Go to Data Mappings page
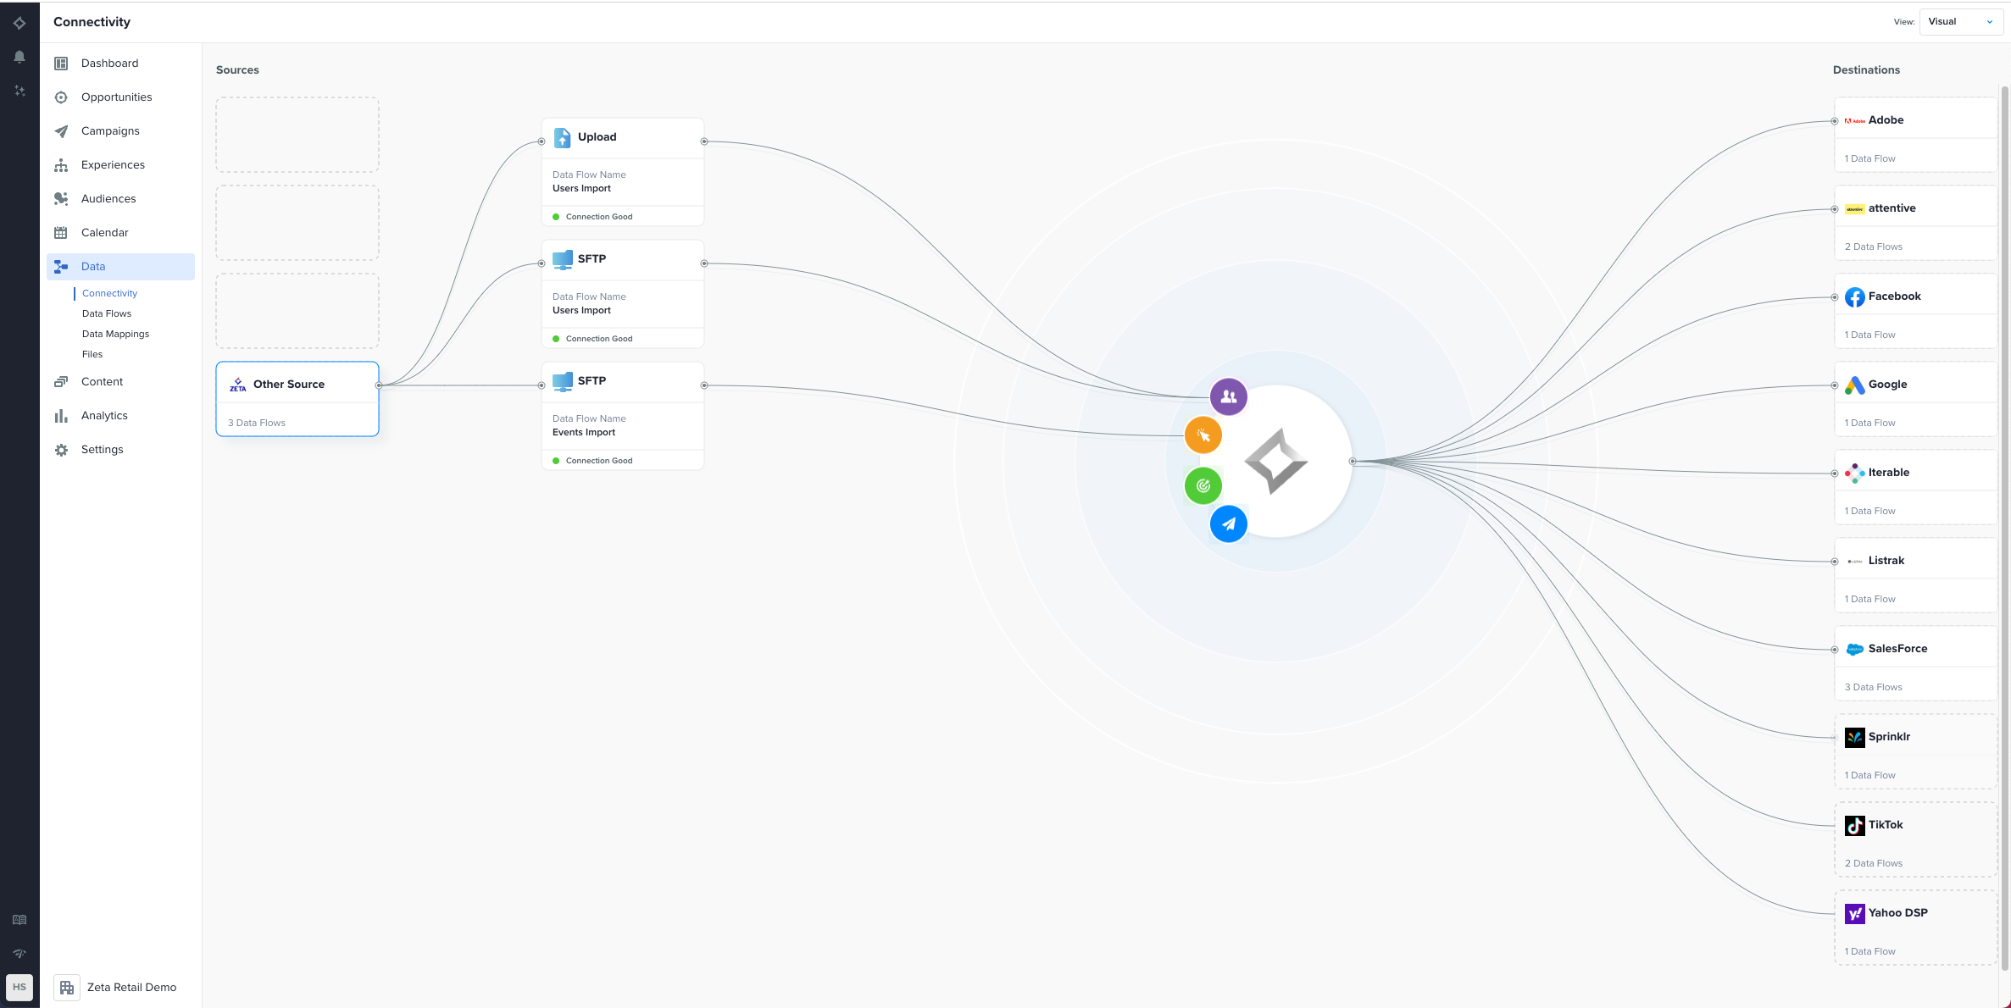 click(115, 334)
